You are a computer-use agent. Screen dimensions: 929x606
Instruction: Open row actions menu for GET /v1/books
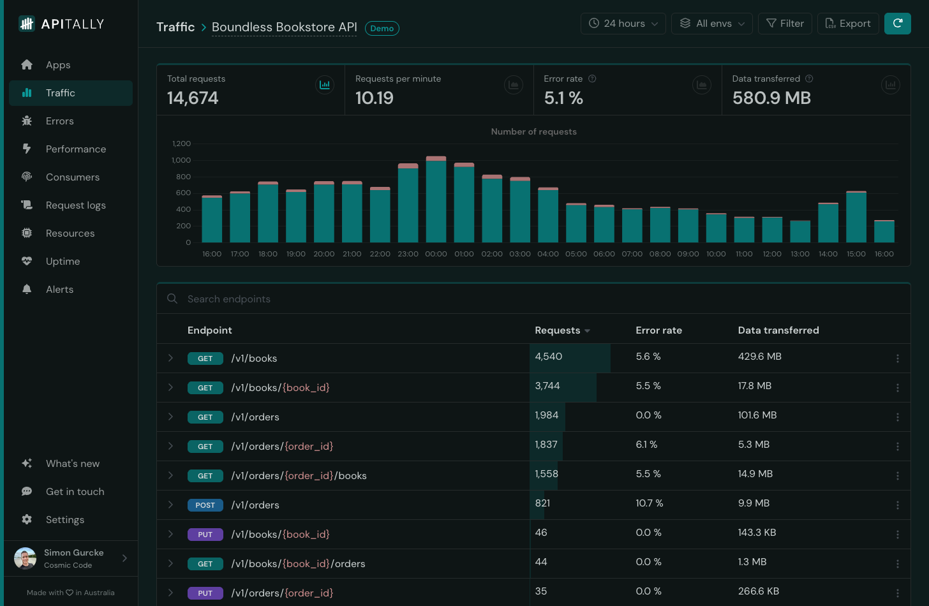click(x=898, y=358)
